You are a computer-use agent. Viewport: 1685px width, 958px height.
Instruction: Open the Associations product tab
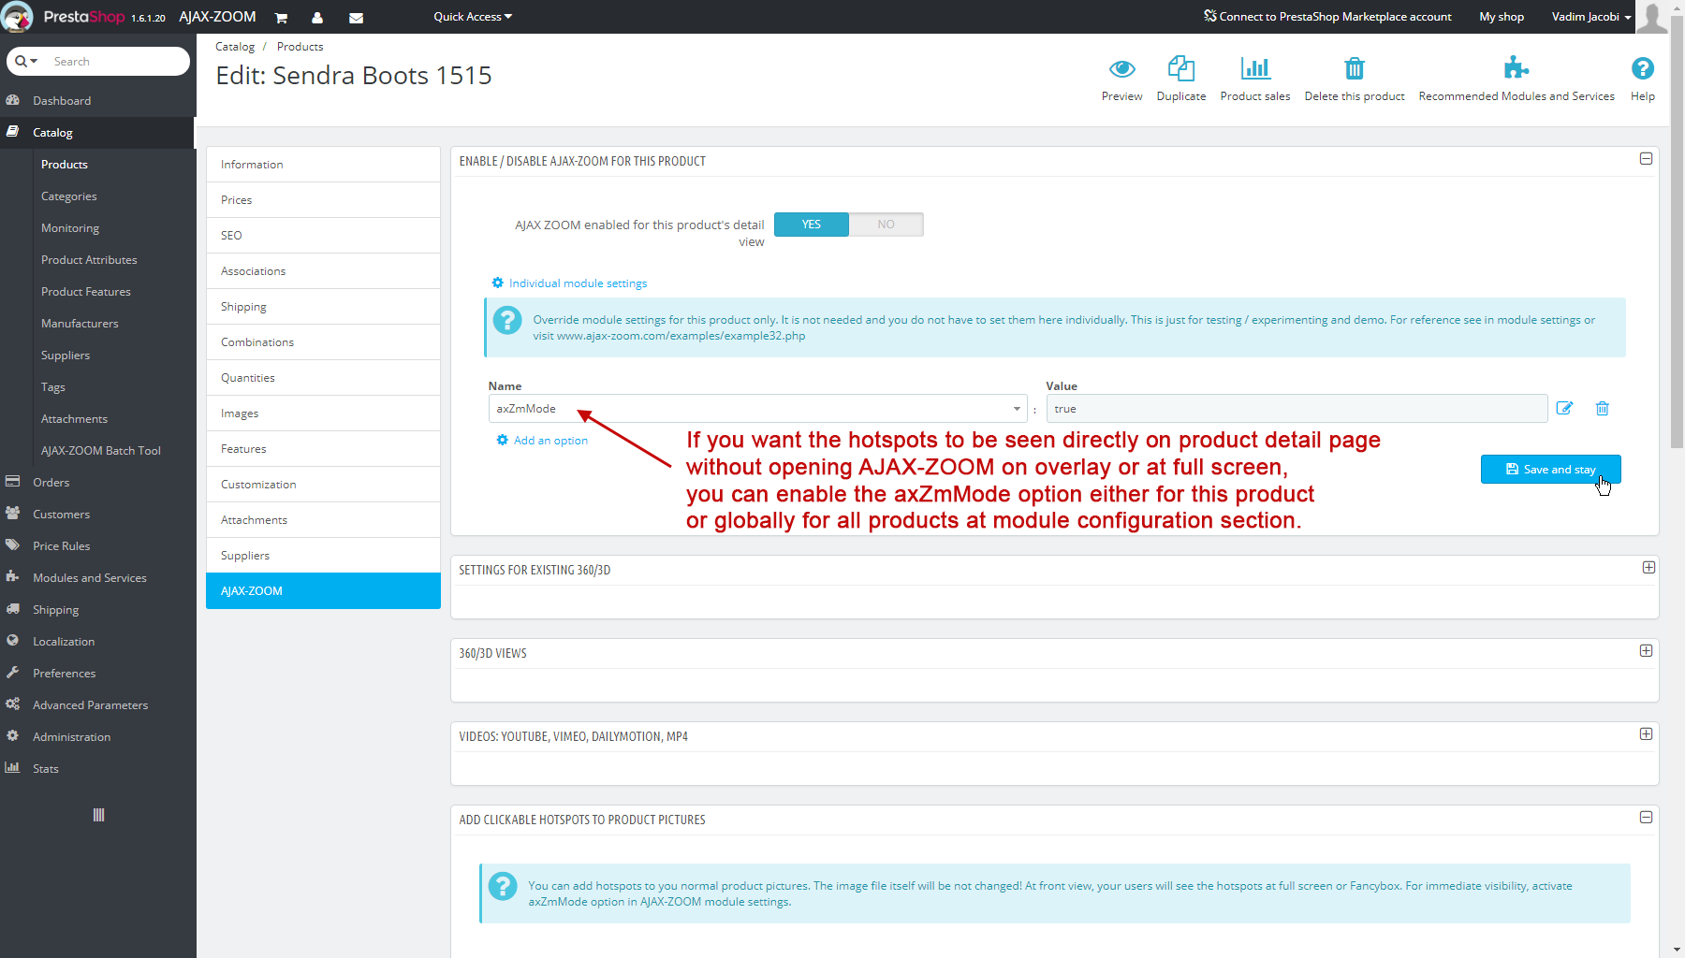(x=323, y=271)
